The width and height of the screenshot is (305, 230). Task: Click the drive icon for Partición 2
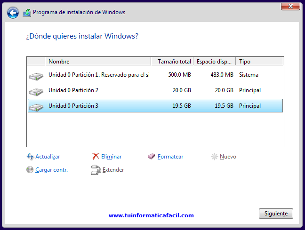pos(35,91)
